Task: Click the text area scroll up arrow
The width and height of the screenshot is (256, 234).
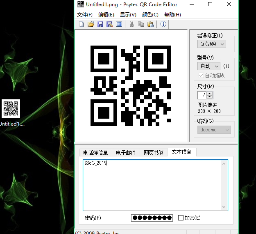Action: [224, 164]
